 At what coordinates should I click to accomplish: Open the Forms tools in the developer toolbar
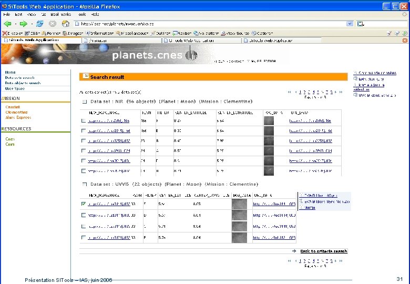(x=51, y=33)
